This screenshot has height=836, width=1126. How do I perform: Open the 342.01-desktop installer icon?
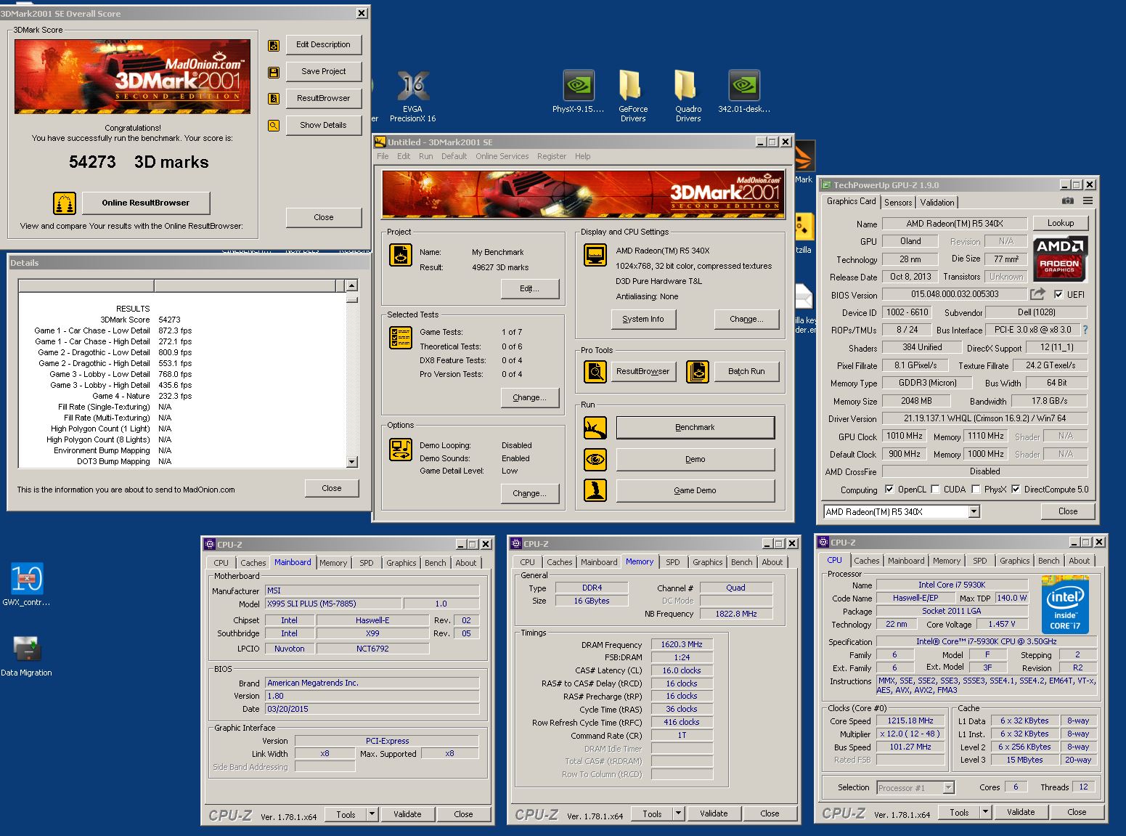(x=744, y=92)
